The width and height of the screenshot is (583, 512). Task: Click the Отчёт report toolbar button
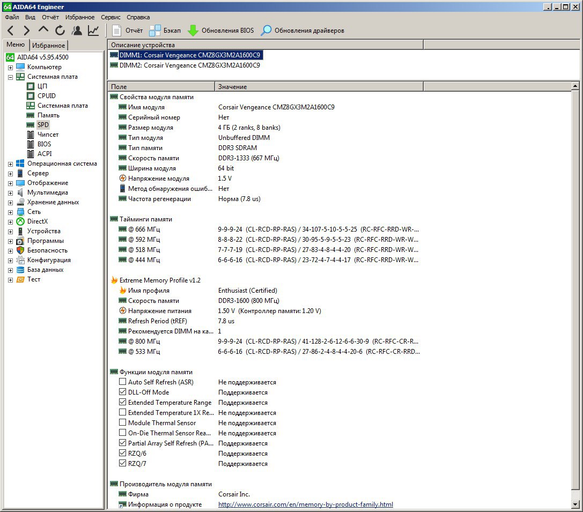(128, 31)
